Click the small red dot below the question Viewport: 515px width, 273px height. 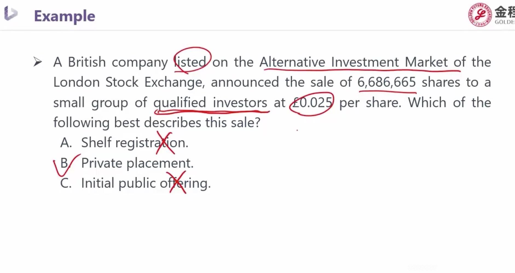point(297,130)
